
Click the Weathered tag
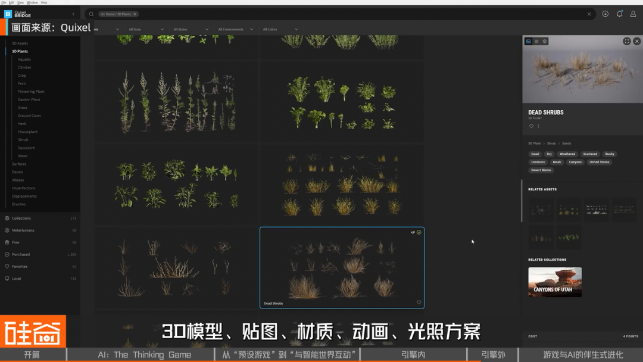tap(567, 154)
